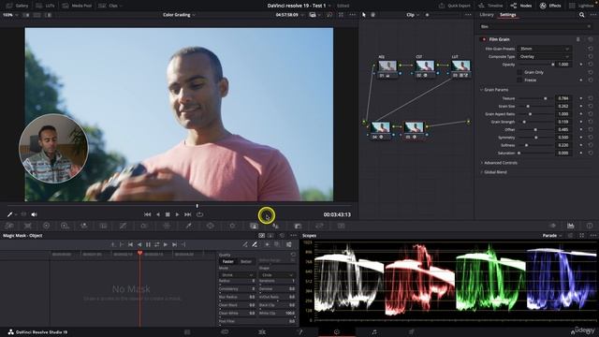The image size is (599, 337).
Task: Open the LUTs browser
Action: pos(46,6)
